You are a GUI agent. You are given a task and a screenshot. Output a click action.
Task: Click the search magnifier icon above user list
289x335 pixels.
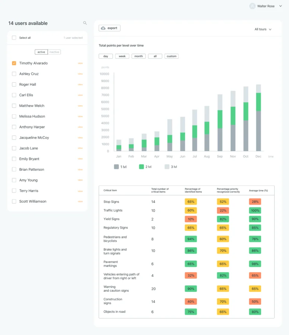85,23
